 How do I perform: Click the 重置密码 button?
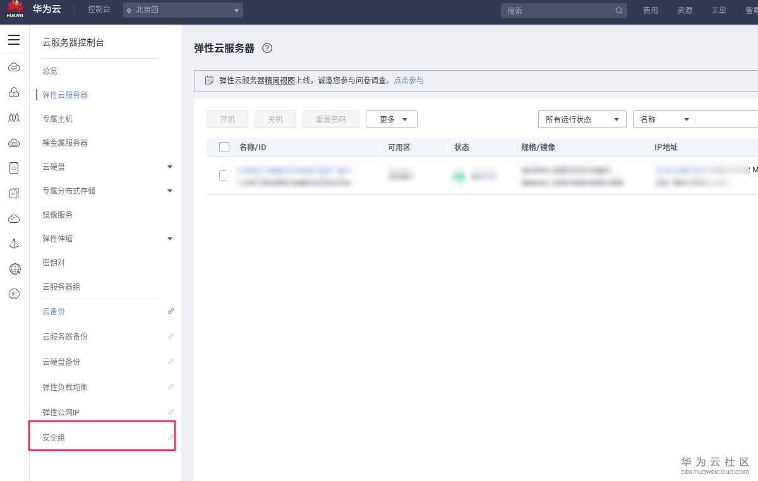[331, 119]
